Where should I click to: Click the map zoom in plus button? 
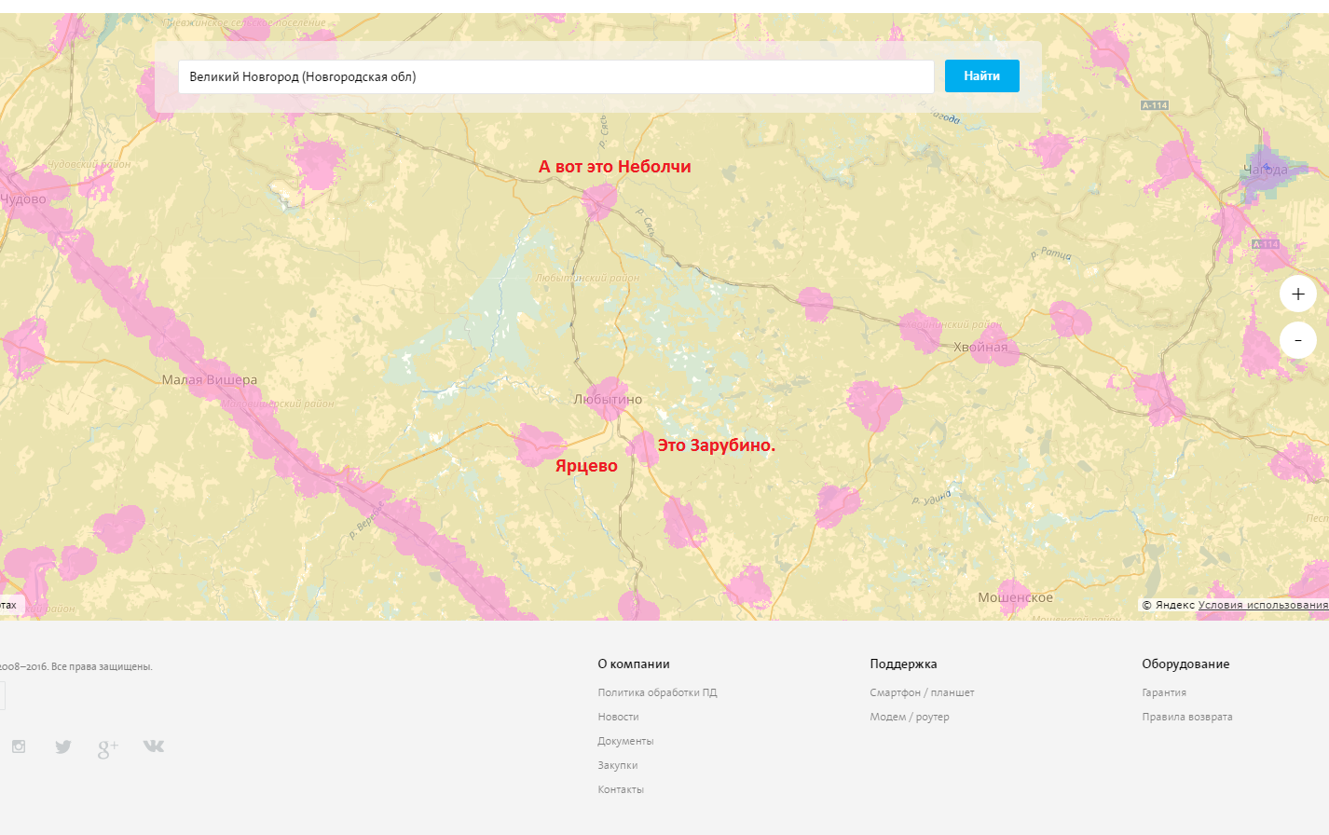click(1297, 294)
